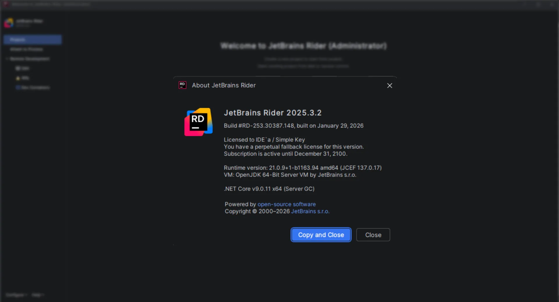Click the Rider RD logo in the About dialog

(x=199, y=122)
